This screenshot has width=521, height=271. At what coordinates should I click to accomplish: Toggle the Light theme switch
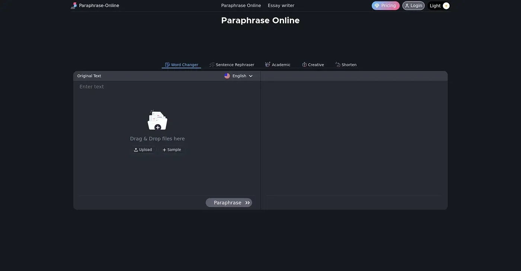click(x=440, y=6)
